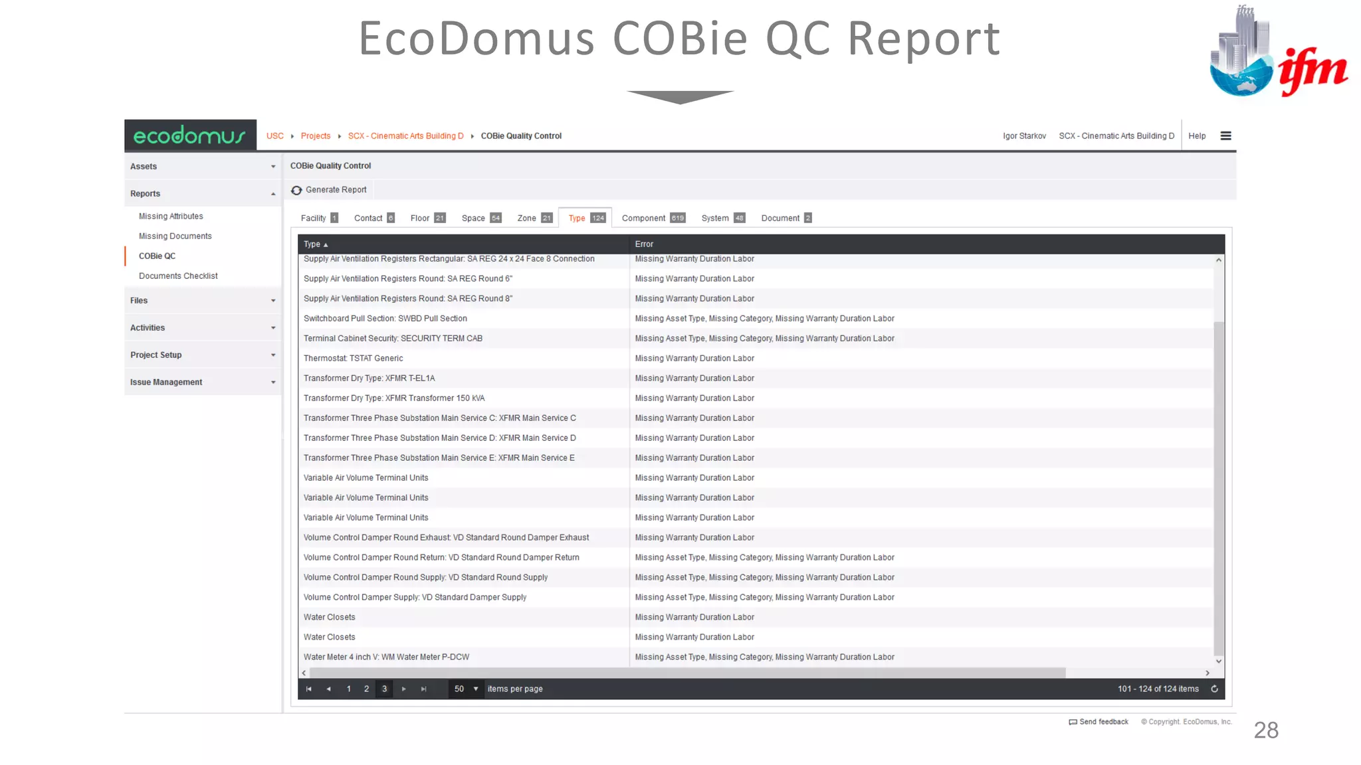Switch to the Component tab
1361x765 pixels.
pyautogui.click(x=653, y=218)
